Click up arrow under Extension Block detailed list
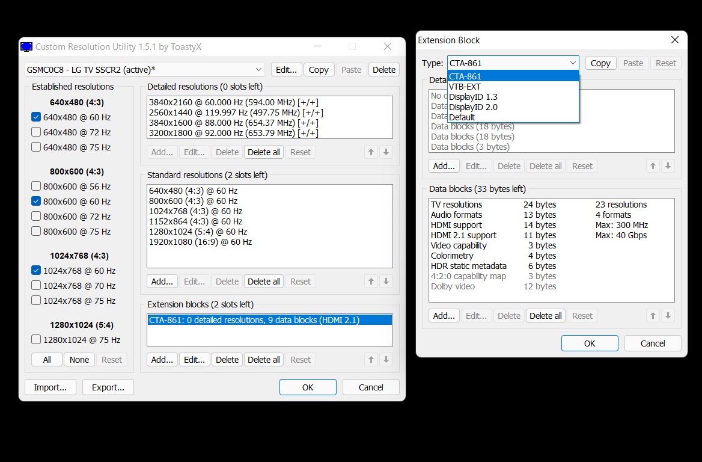 pos(653,166)
